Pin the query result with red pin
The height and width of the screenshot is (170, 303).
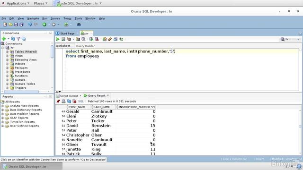point(58,101)
